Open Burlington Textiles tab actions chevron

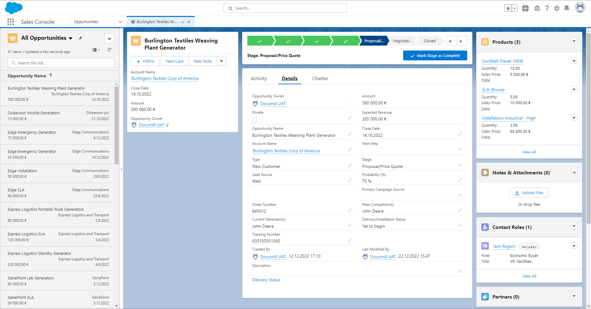coord(183,22)
